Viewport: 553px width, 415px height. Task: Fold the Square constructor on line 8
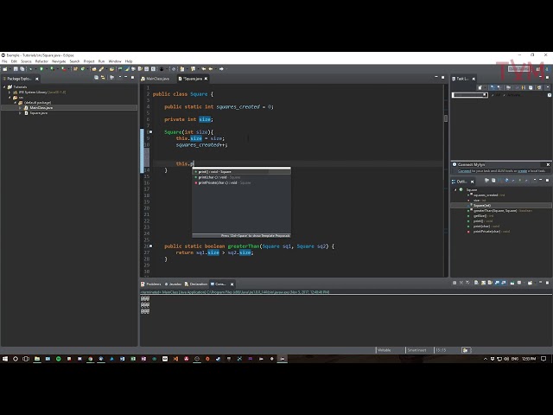[150, 132]
